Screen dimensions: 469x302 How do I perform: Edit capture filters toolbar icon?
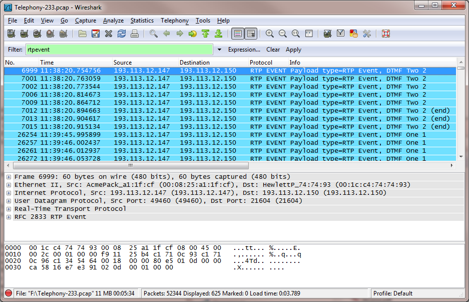pyautogui.click(x=327, y=34)
